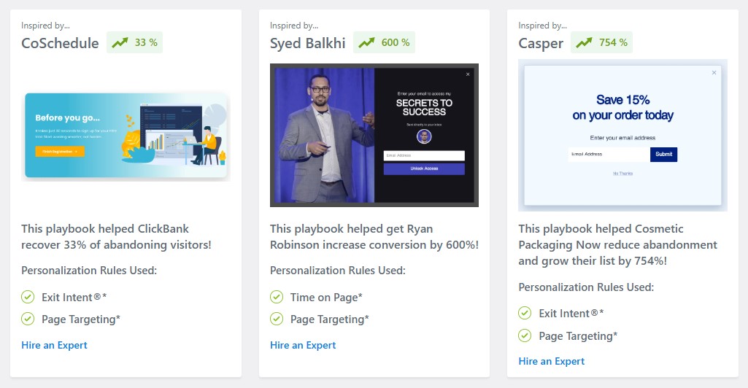
Task: Click check icon next to Page Targeting in CoSchedule card
Action: point(28,319)
